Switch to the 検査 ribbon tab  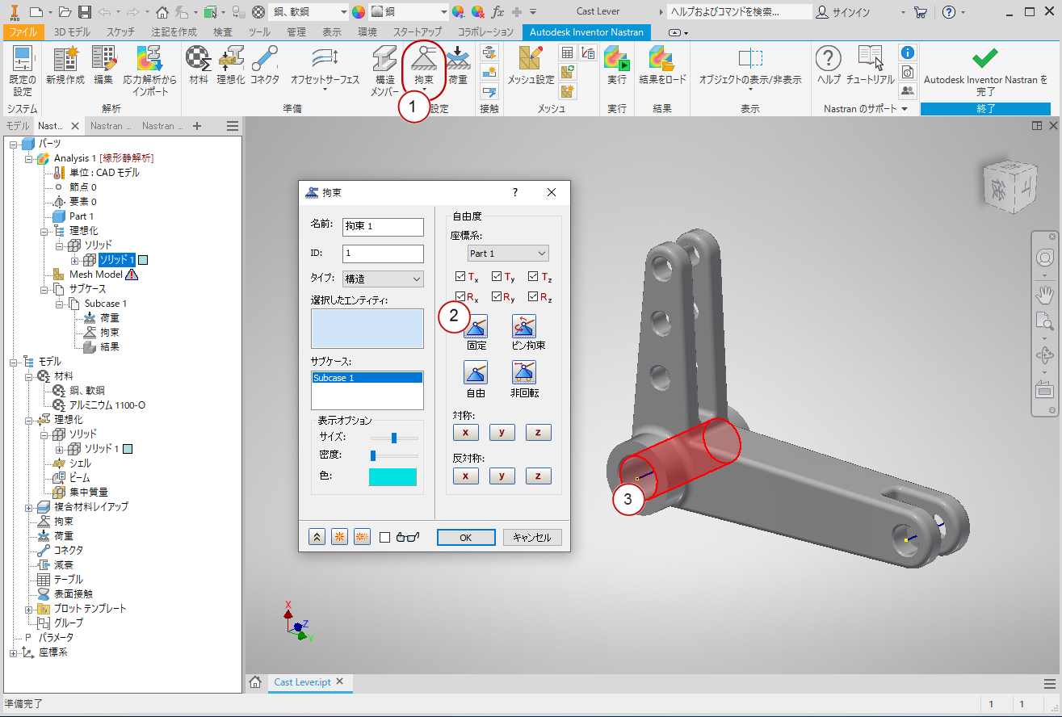223,32
